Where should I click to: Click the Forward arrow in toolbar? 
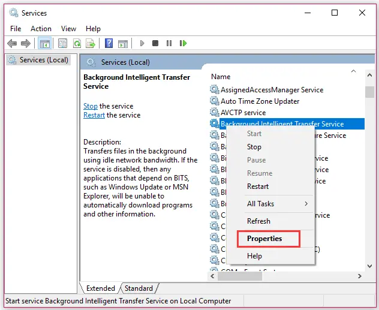[25, 43]
